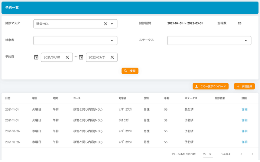This screenshot has height=162, width=260.
Task: Click the 日付 column header
Action: 8,98
